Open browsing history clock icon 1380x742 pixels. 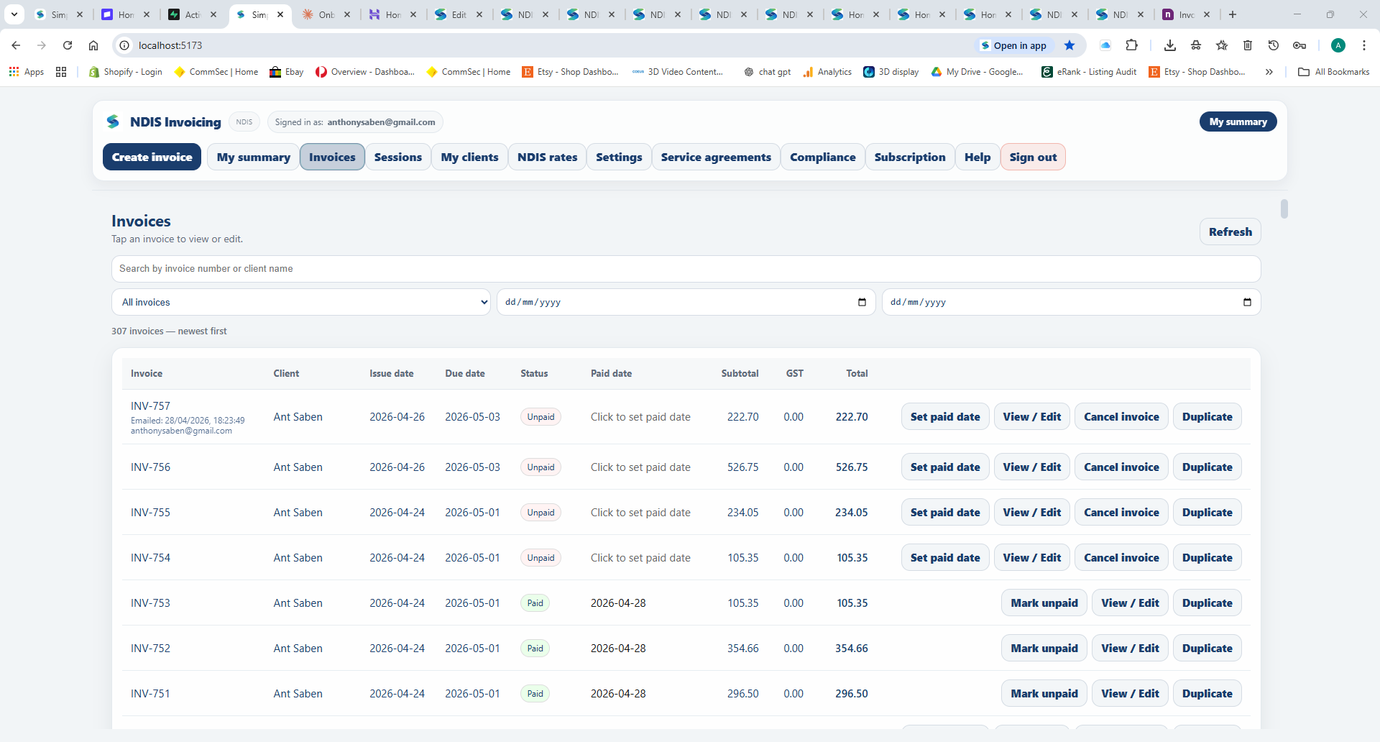tap(1274, 45)
